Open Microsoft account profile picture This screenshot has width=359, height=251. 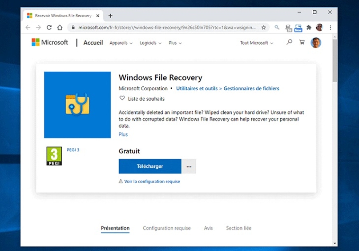[x=316, y=43]
